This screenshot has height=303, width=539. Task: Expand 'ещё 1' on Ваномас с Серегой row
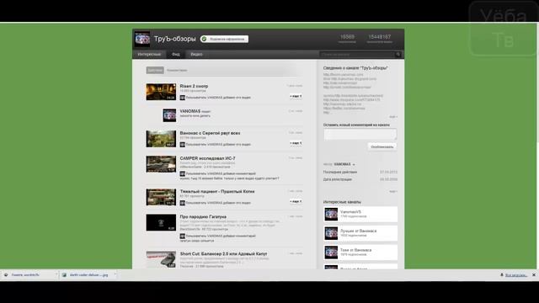point(296,143)
